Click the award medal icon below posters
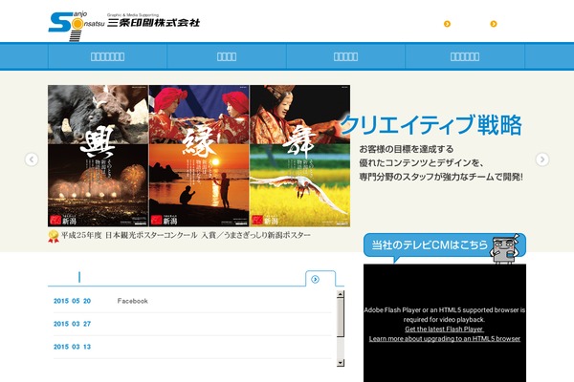The image size is (574, 382). click(x=54, y=236)
